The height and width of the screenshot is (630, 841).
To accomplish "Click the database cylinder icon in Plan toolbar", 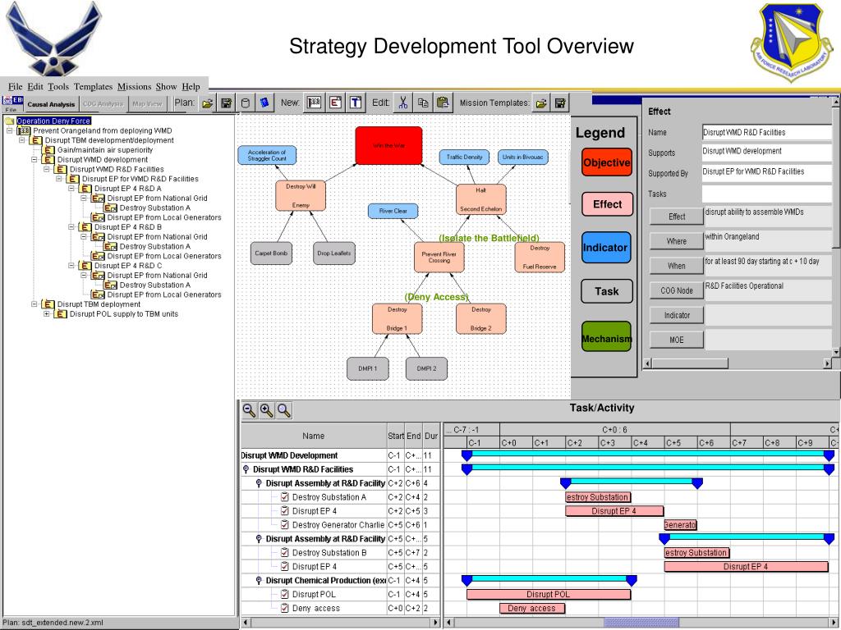I will [245, 103].
